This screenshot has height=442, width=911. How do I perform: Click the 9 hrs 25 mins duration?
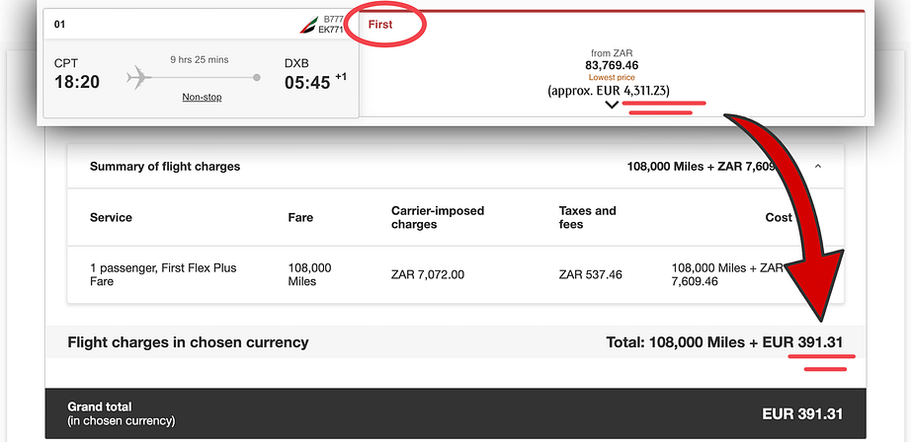point(199,60)
